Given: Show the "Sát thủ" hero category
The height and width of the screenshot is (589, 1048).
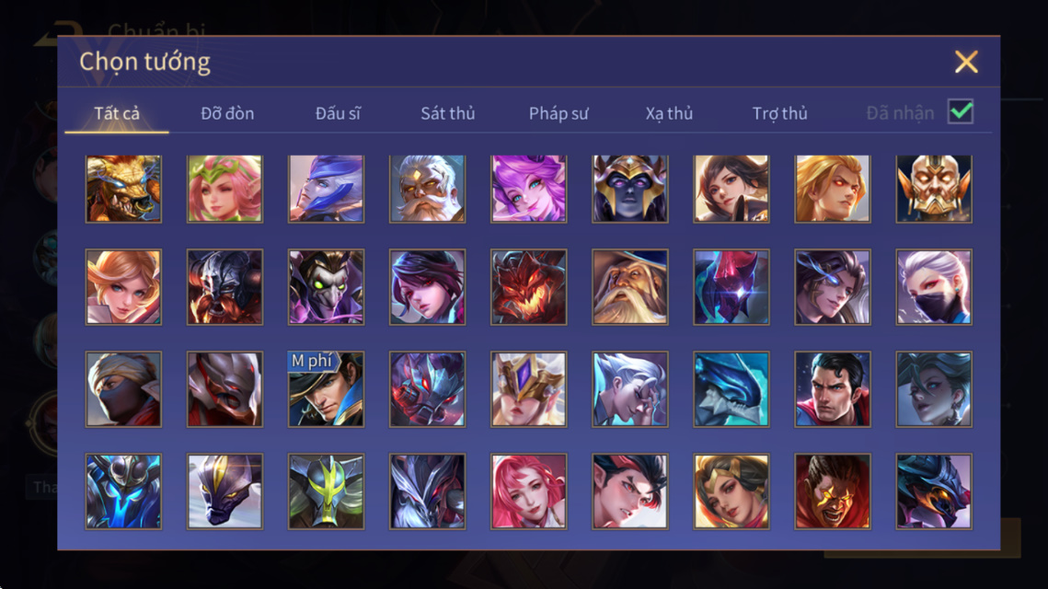Looking at the screenshot, I should tap(448, 113).
